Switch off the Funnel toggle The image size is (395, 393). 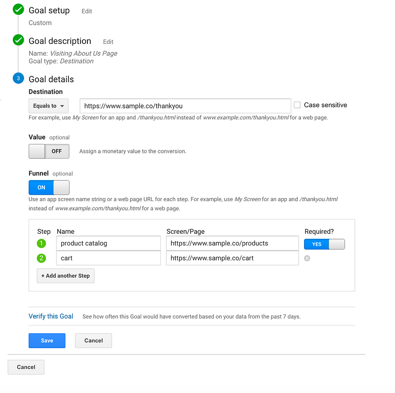pyautogui.click(x=49, y=187)
